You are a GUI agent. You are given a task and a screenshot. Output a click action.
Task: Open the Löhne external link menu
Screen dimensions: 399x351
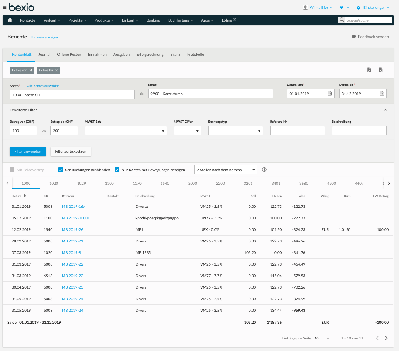(x=229, y=20)
